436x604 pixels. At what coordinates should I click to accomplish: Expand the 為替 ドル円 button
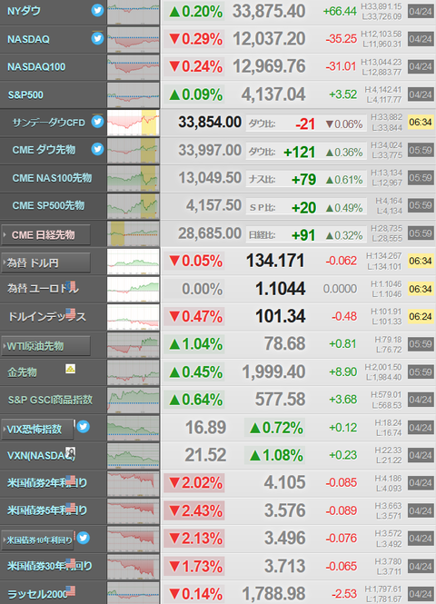tap(45, 263)
